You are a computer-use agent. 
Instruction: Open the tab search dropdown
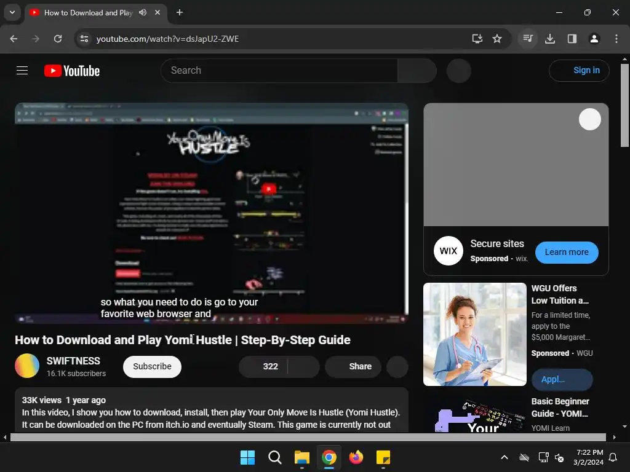tap(12, 12)
